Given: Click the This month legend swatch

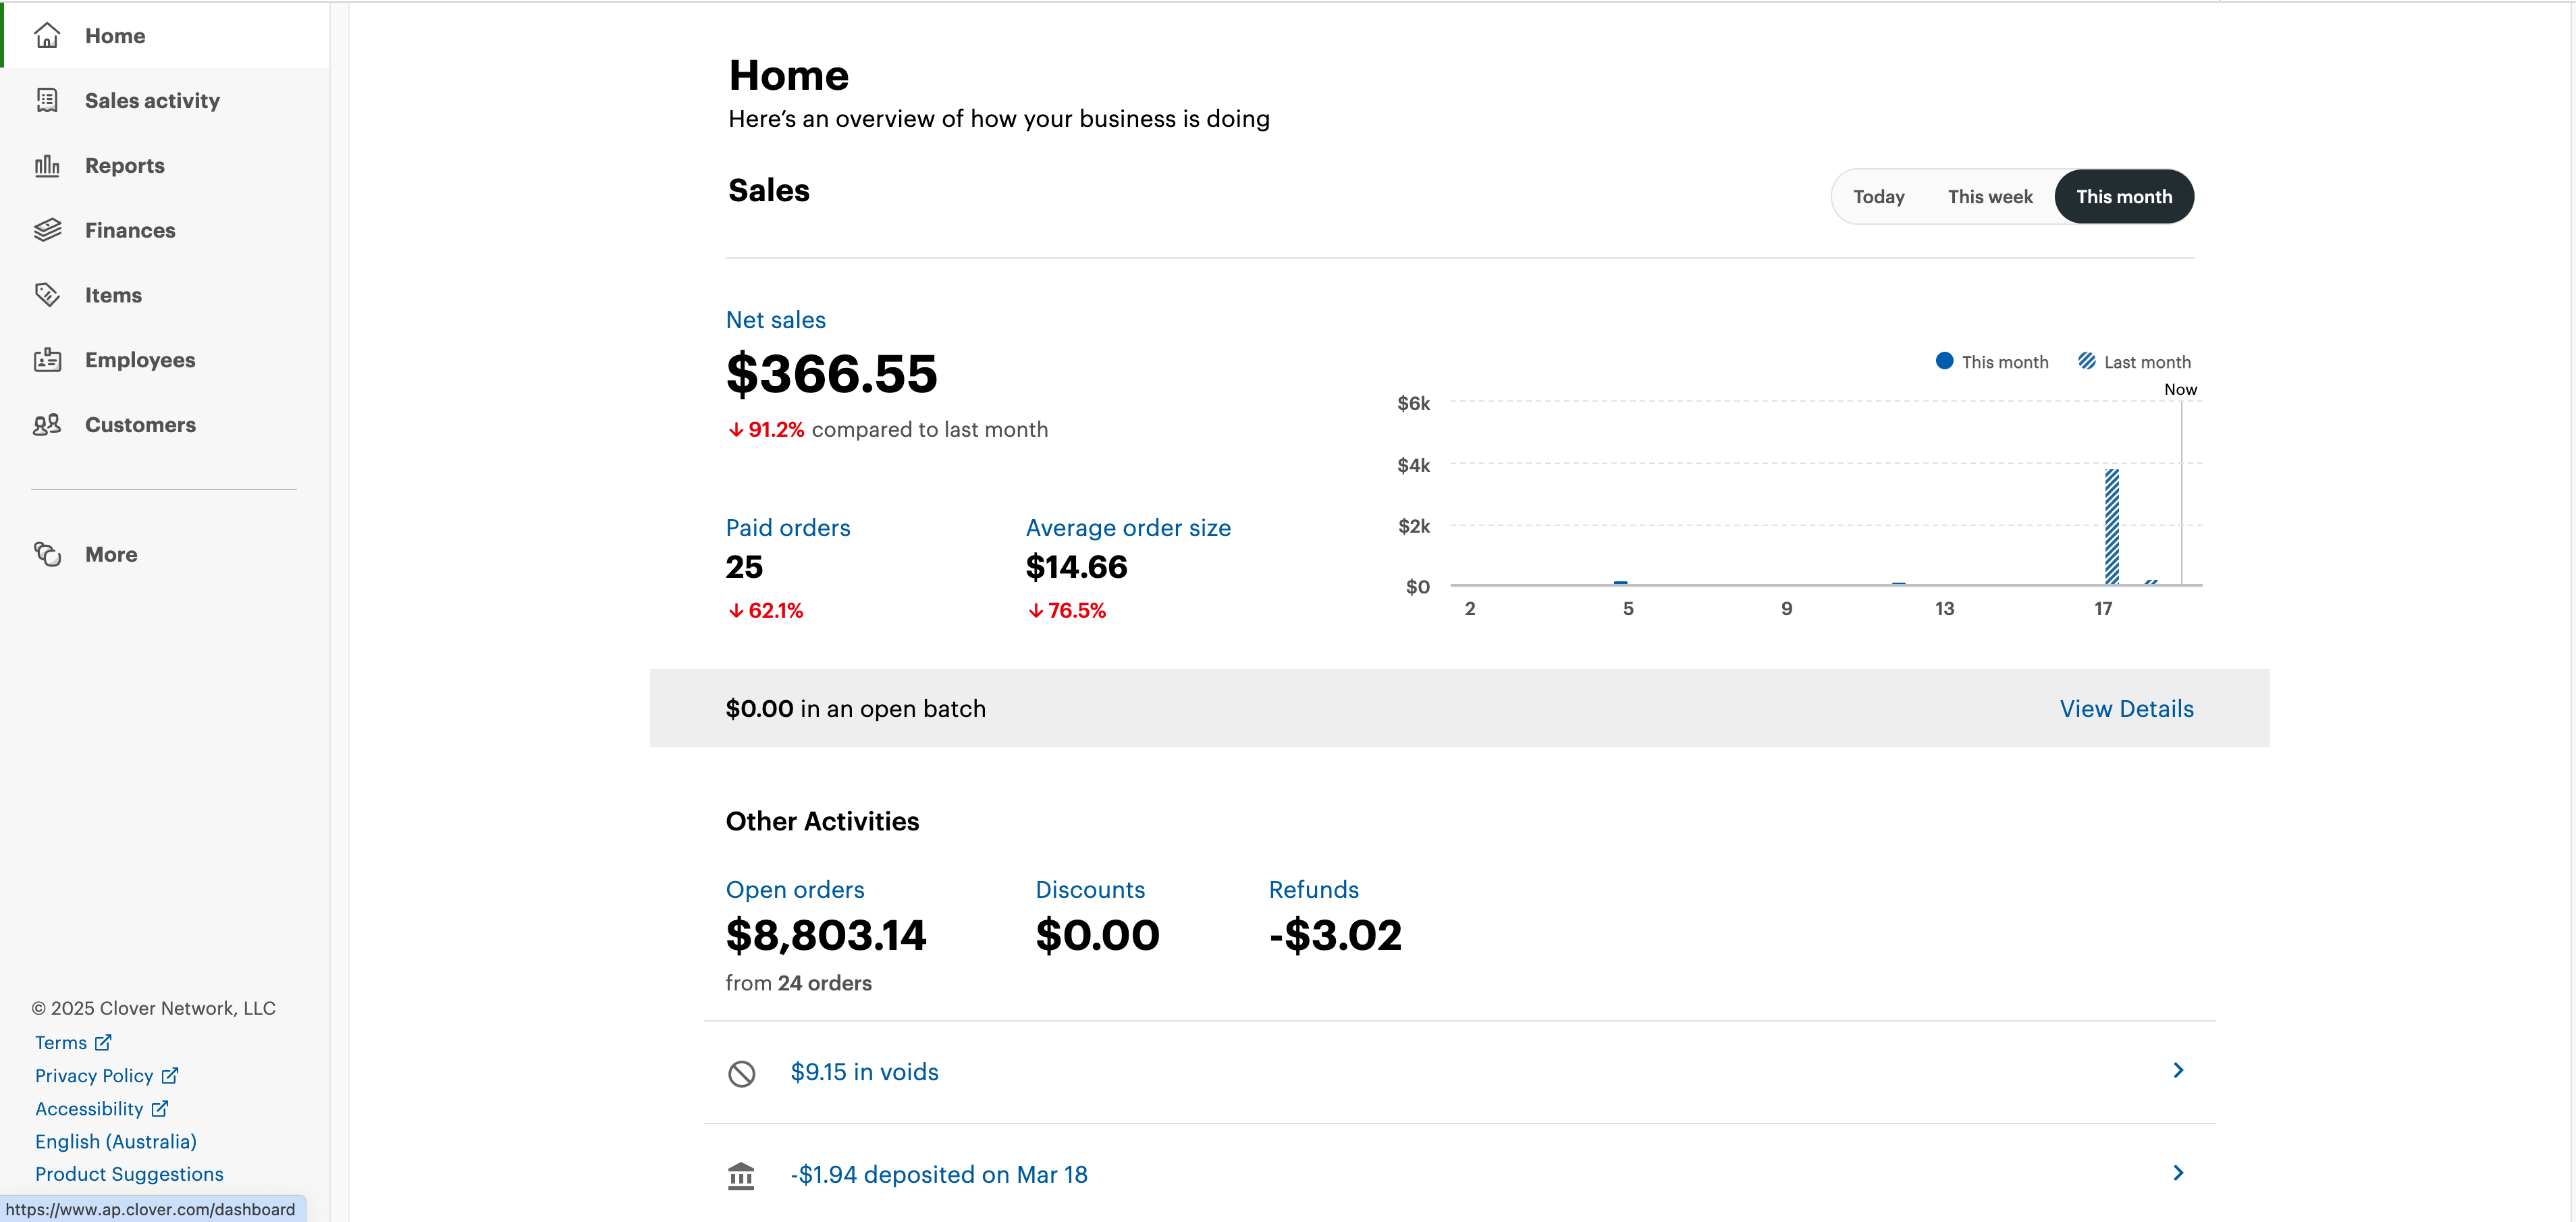Looking at the screenshot, I should pos(1944,361).
